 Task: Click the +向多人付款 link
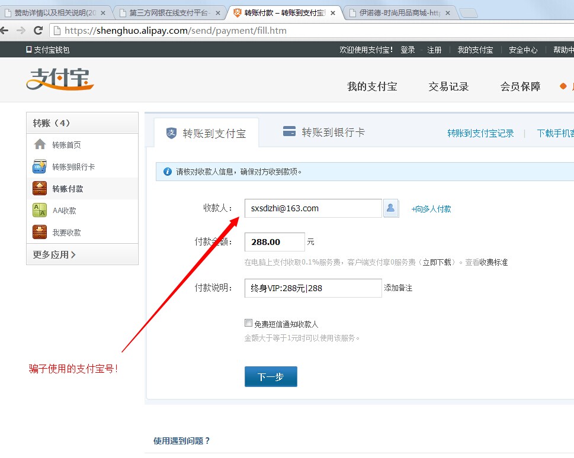(x=431, y=209)
